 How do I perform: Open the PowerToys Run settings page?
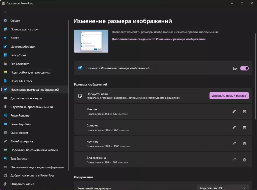click(20, 124)
